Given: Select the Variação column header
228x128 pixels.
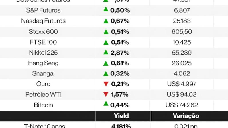Looking at the screenshot, I should pos(186,116).
